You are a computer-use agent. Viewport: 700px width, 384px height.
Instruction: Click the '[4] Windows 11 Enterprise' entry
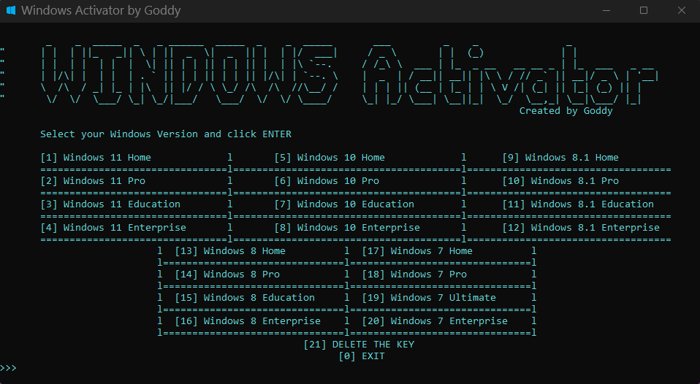113,228
